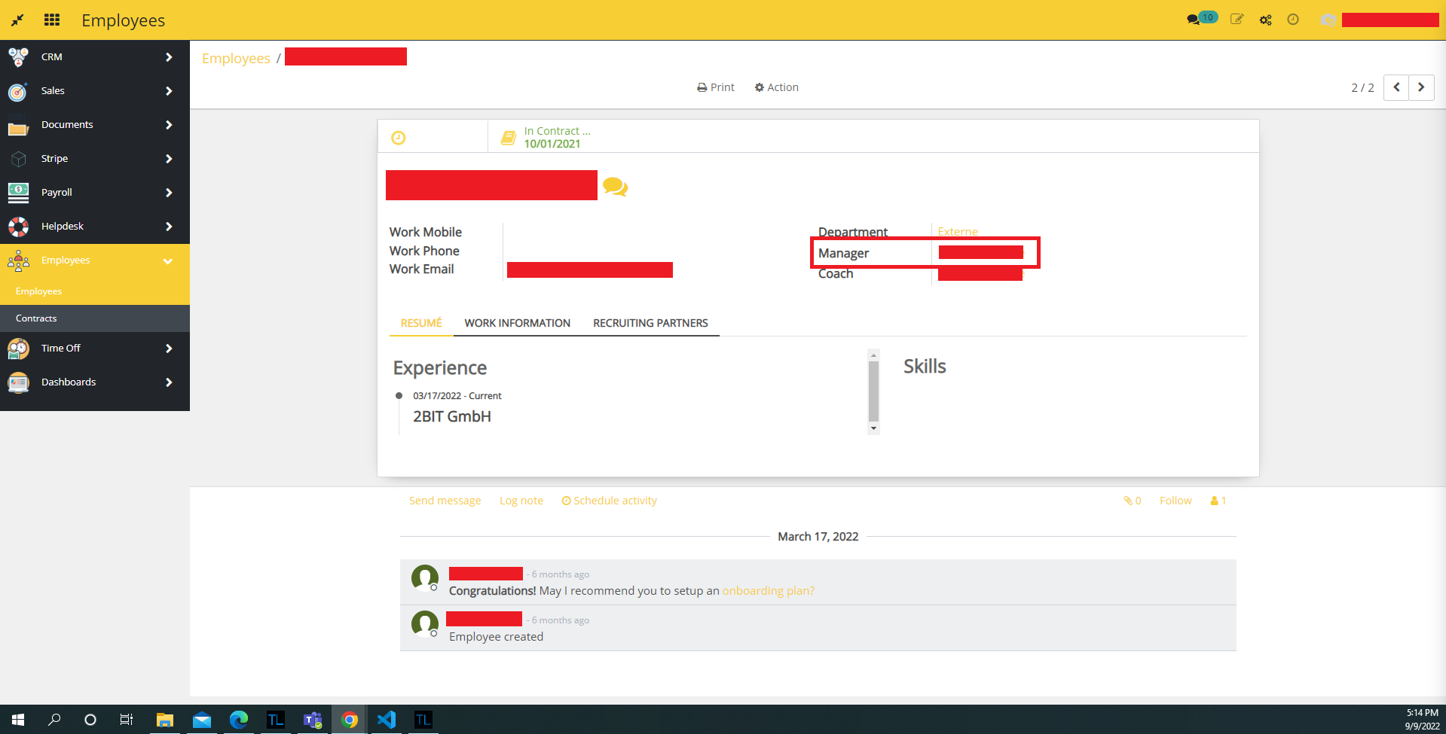
Task: Open the activities clock icon
Action: tap(1294, 20)
